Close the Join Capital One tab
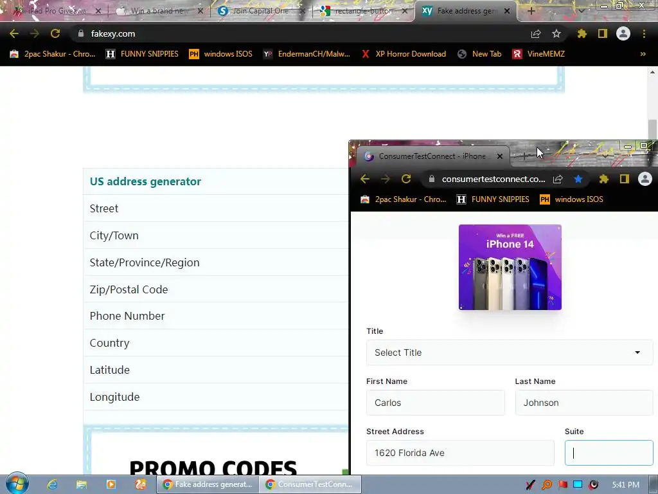 coord(303,11)
